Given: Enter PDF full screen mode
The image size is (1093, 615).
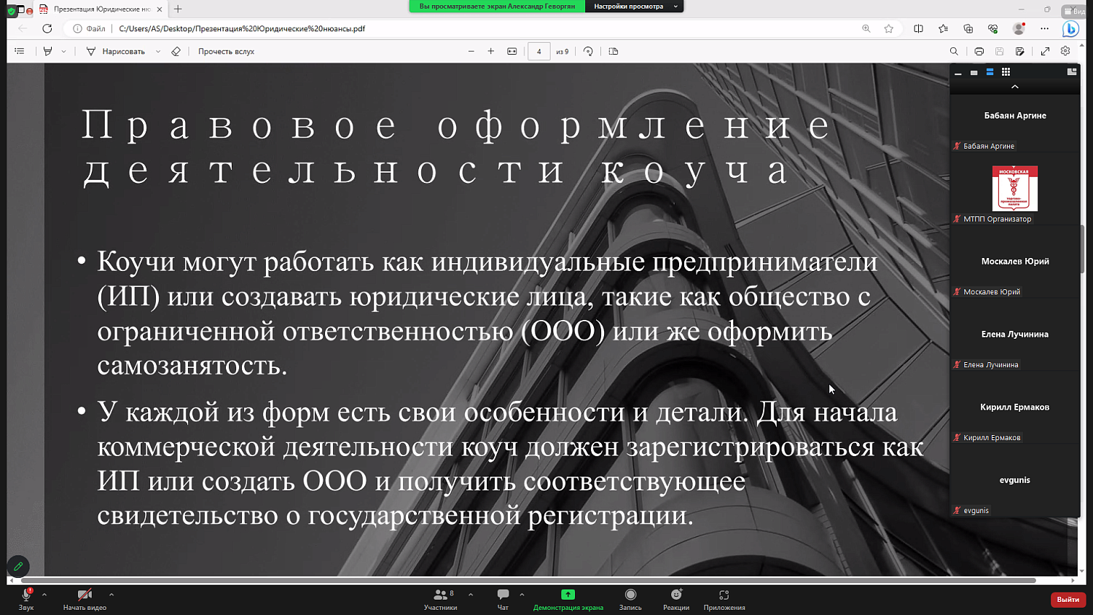Looking at the screenshot, I should (1045, 51).
